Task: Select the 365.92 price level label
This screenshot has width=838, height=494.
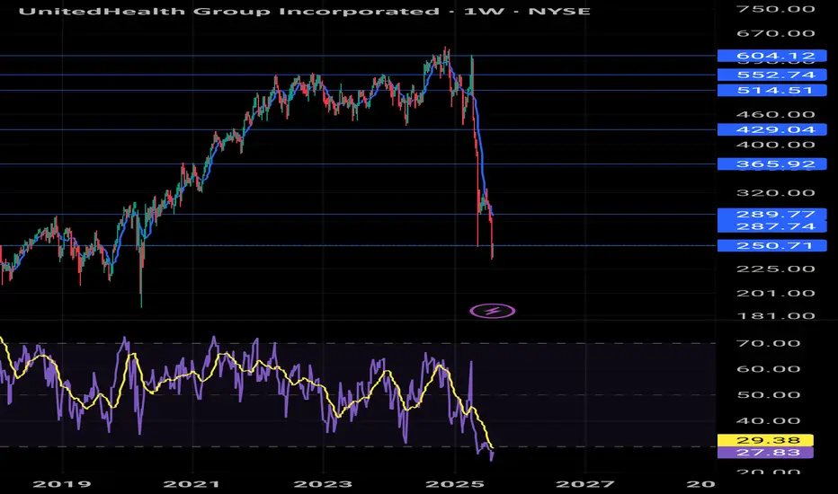Action: tap(771, 164)
